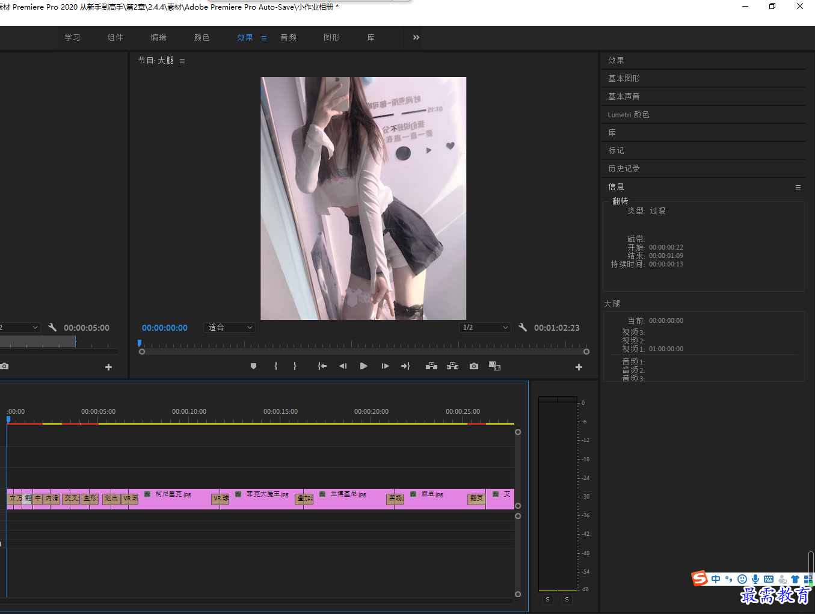Go to In point
815x614 pixels.
pos(322,366)
